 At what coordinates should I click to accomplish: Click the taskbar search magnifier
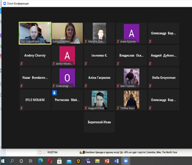tap(12, 161)
